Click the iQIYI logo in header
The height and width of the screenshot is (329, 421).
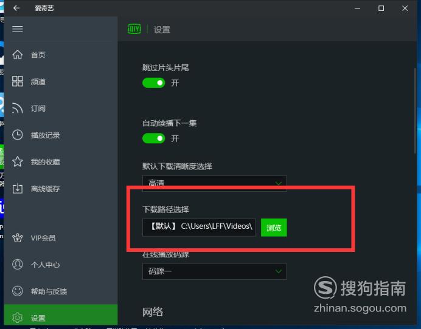(x=134, y=29)
